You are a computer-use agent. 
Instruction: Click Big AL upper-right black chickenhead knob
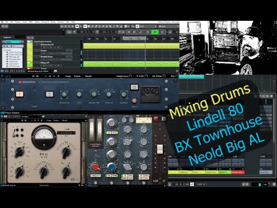[66, 152]
